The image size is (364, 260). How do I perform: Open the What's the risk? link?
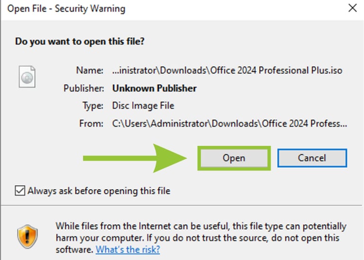click(x=127, y=250)
